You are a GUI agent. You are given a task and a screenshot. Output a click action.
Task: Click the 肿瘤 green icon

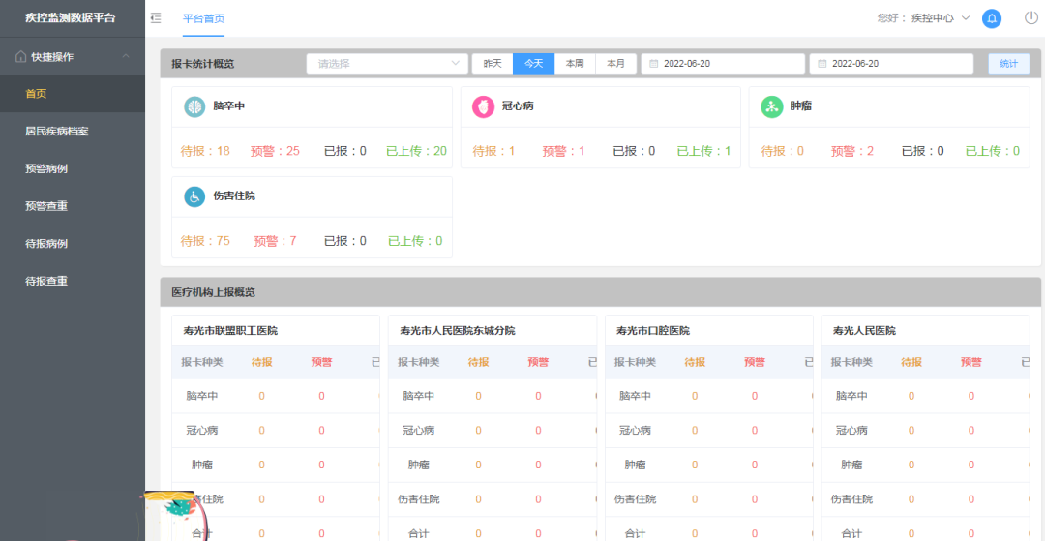(x=771, y=106)
